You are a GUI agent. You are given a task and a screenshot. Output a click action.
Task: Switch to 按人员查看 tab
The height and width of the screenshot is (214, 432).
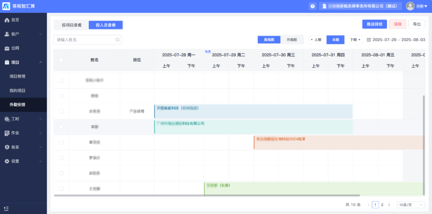pyautogui.click(x=106, y=25)
